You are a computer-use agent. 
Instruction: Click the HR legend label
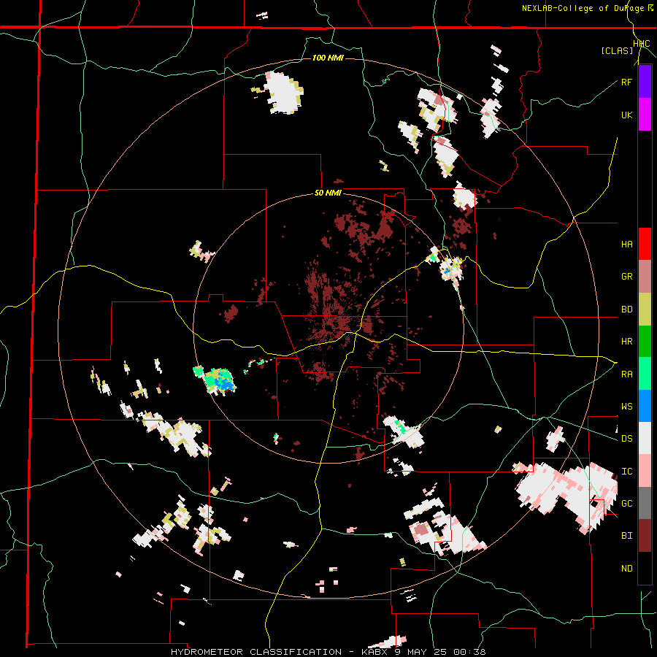pyautogui.click(x=626, y=342)
